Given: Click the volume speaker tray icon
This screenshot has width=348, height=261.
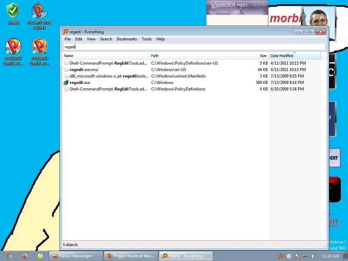Looking at the screenshot, I should [x=313, y=256].
